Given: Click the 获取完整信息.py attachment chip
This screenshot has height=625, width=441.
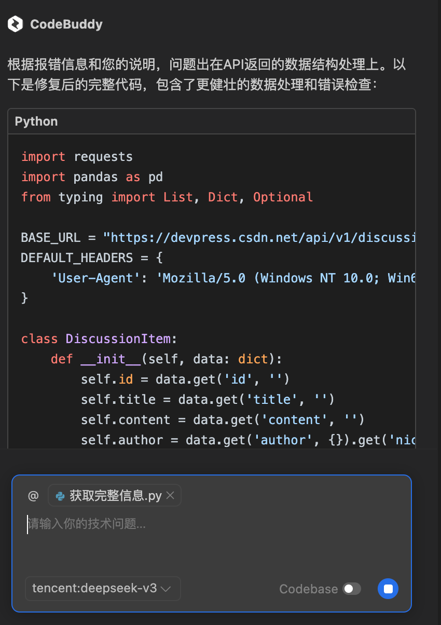Looking at the screenshot, I should 113,495.
